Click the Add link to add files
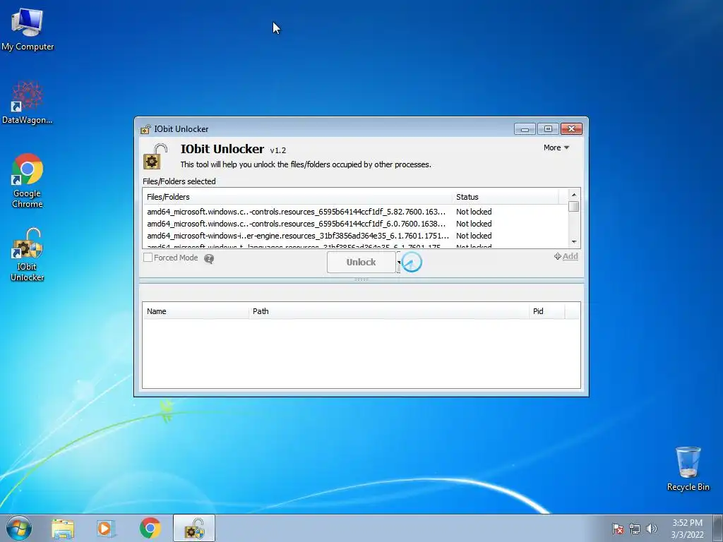The width and height of the screenshot is (723, 542). (x=566, y=256)
